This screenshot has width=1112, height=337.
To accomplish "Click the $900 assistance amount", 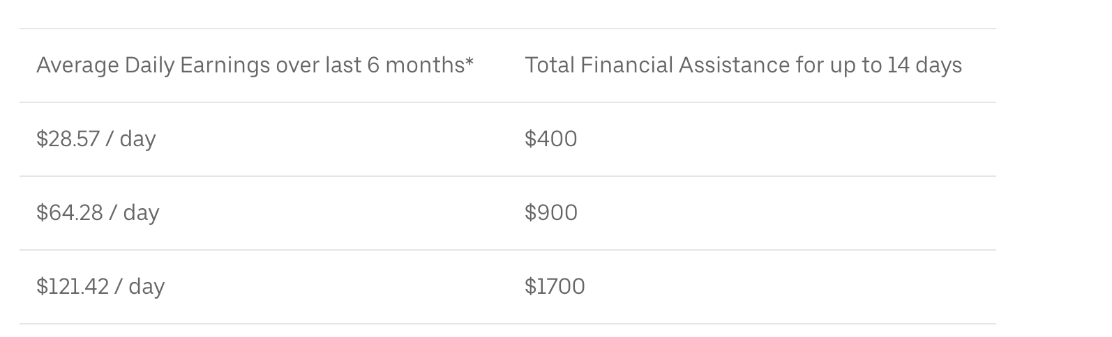I will 551,212.
